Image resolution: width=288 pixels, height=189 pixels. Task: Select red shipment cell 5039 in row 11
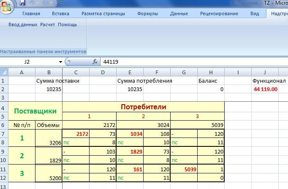(x=184, y=169)
